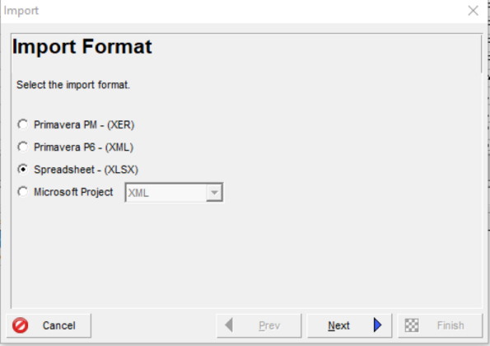Go back with the Prev button
490x346 pixels.
(259, 325)
